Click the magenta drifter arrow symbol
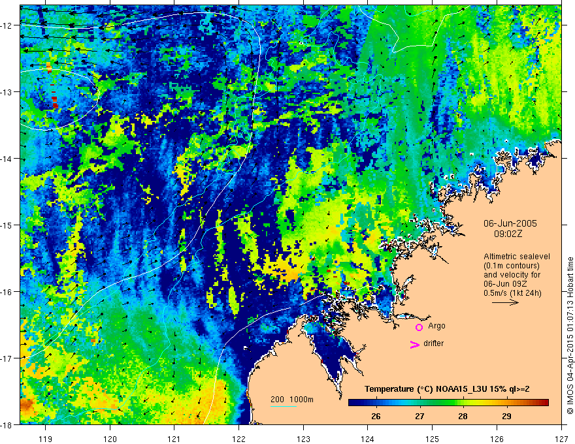The width and height of the screenshot is (575, 444). [415, 344]
